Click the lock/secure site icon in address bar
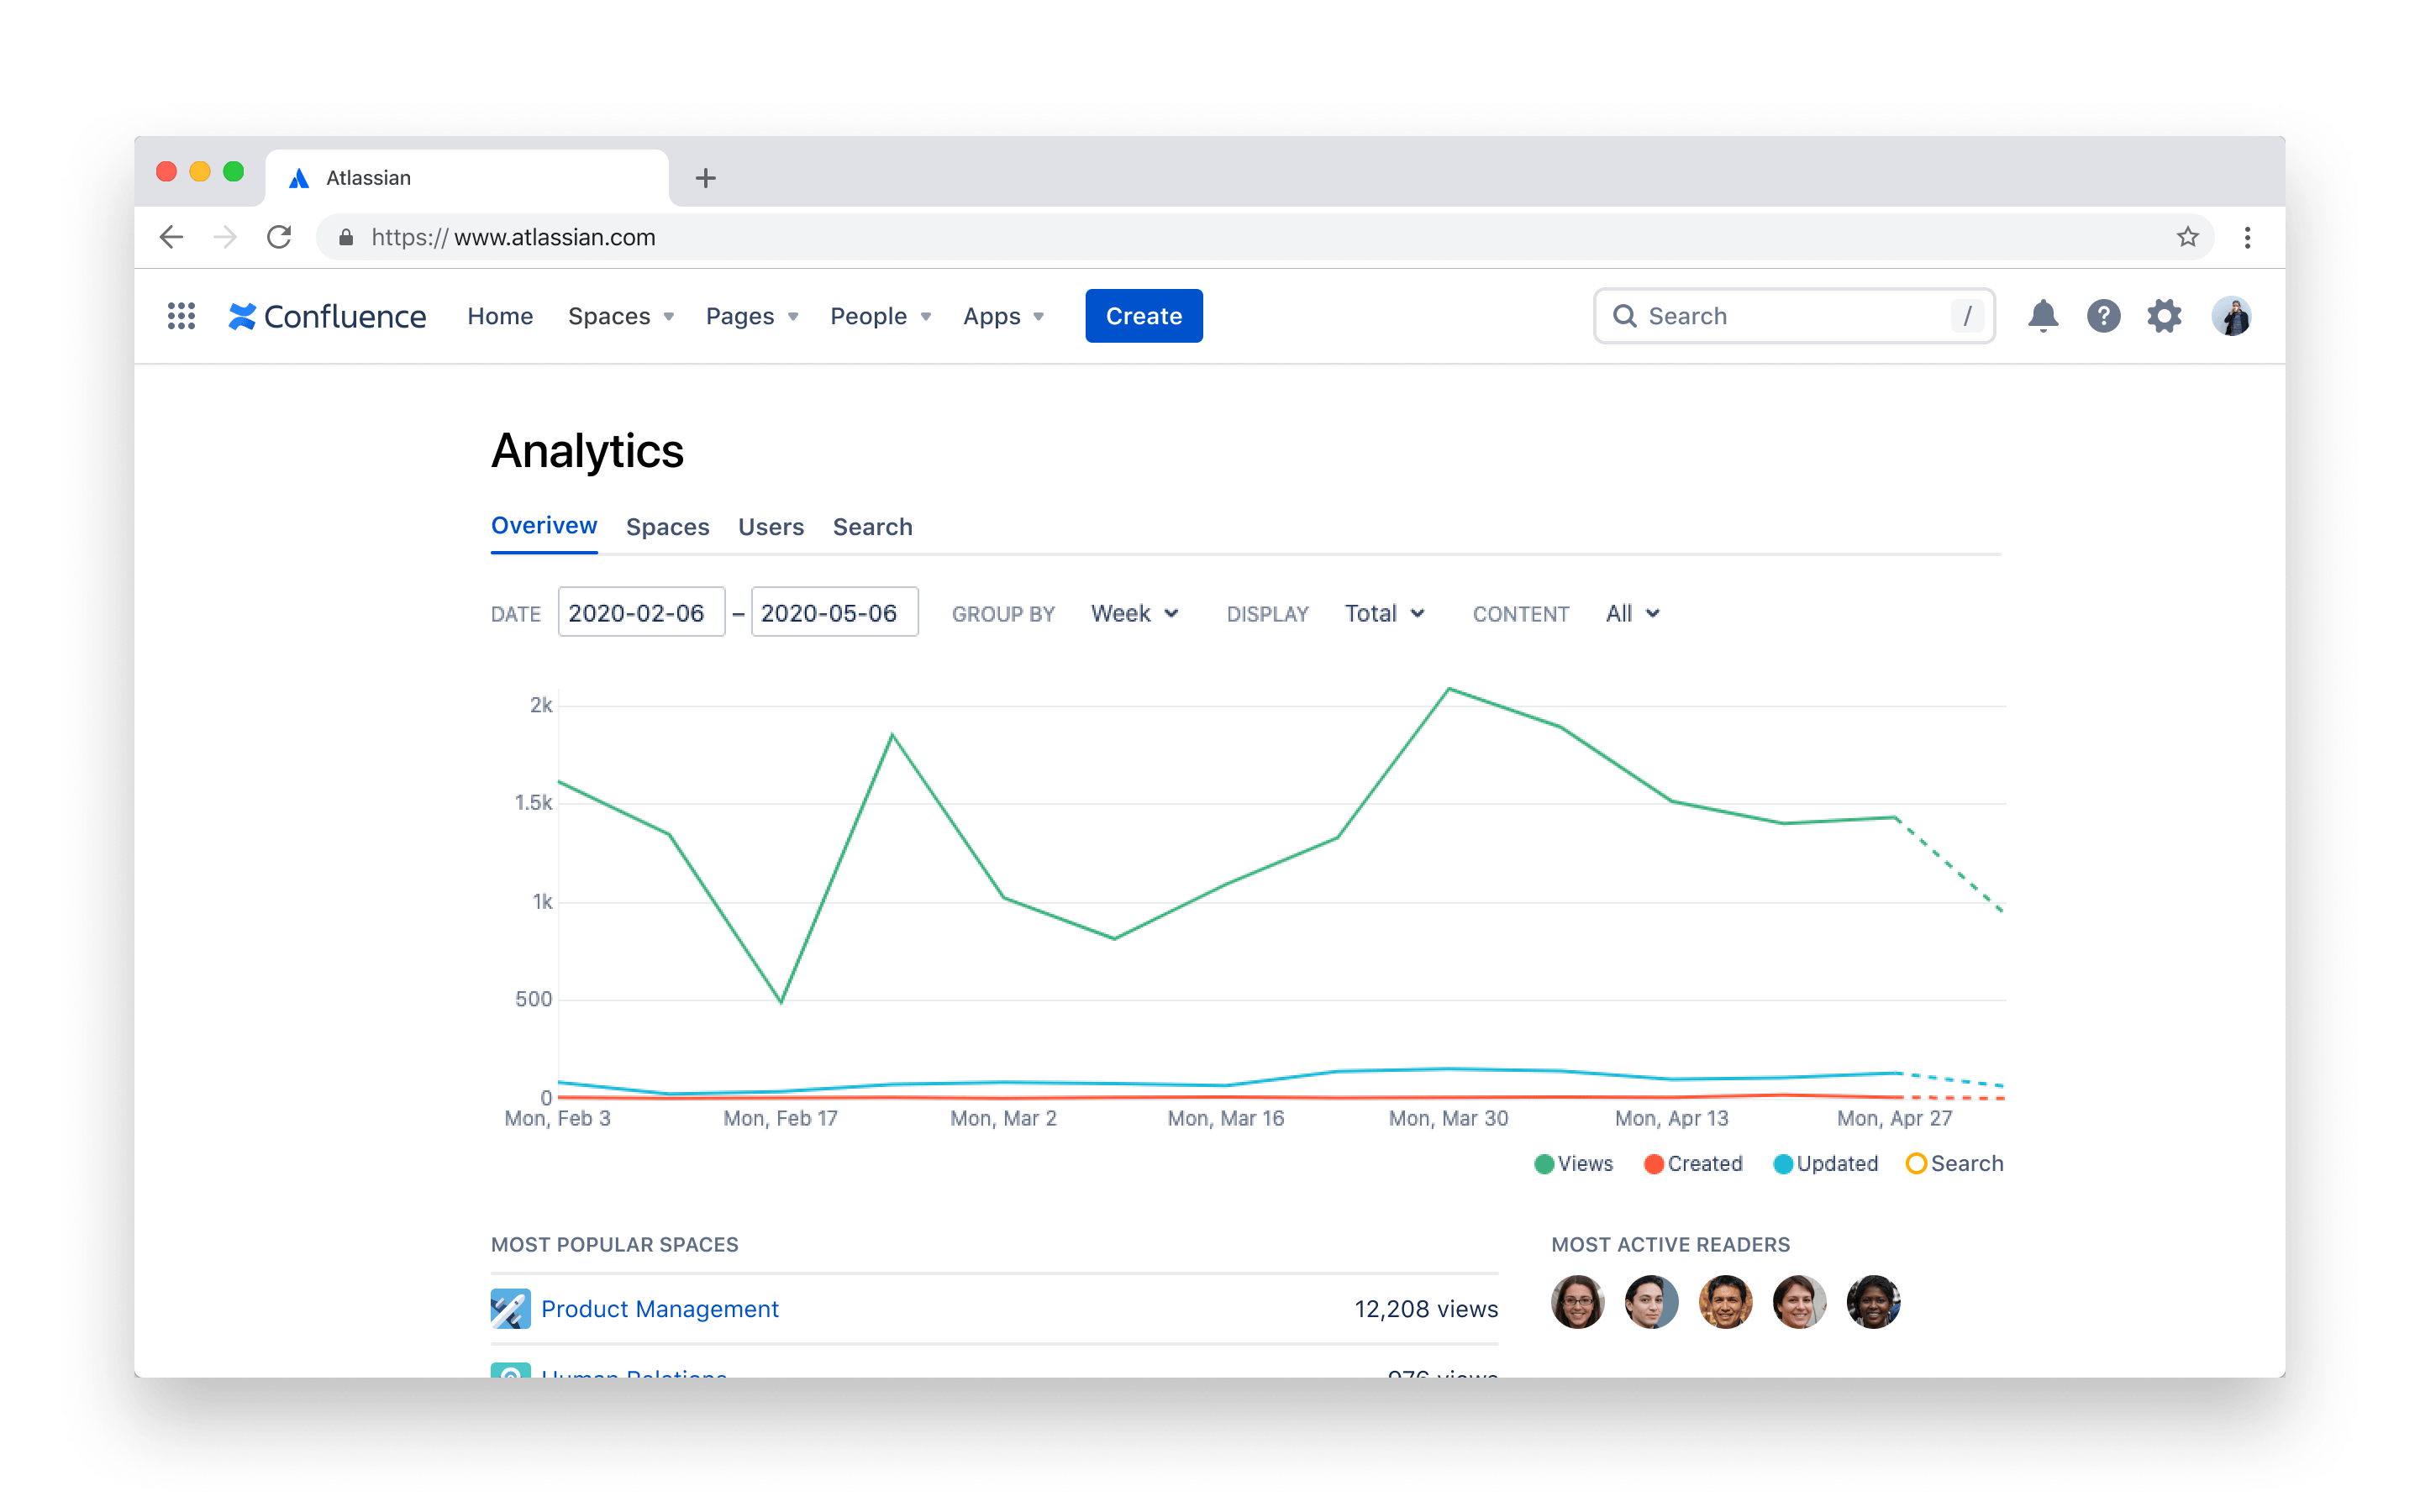This screenshot has height=1512, width=2420. [x=349, y=239]
